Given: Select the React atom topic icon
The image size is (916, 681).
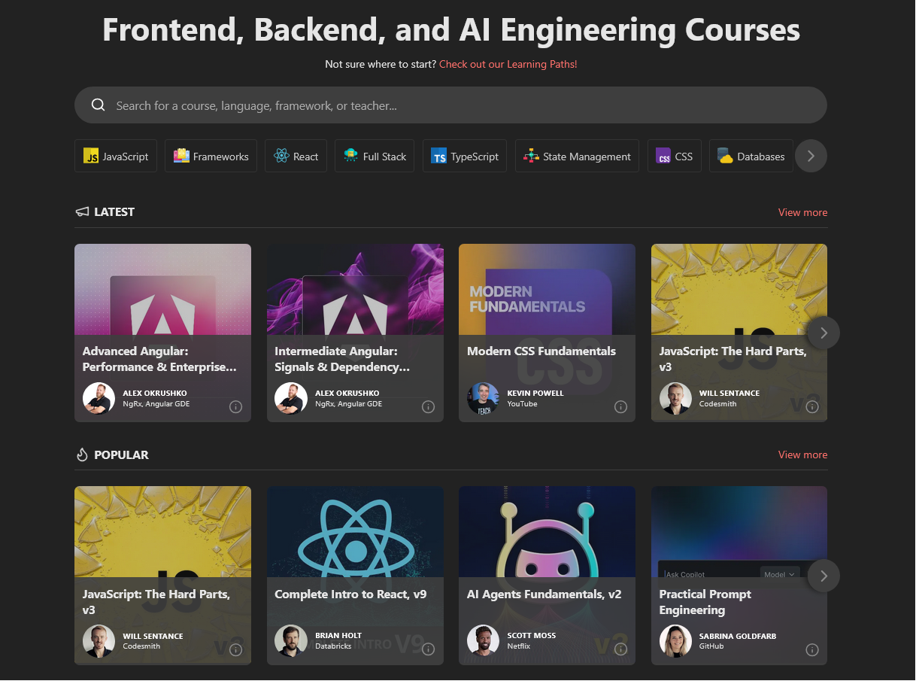Looking at the screenshot, I should click(282, 157).
